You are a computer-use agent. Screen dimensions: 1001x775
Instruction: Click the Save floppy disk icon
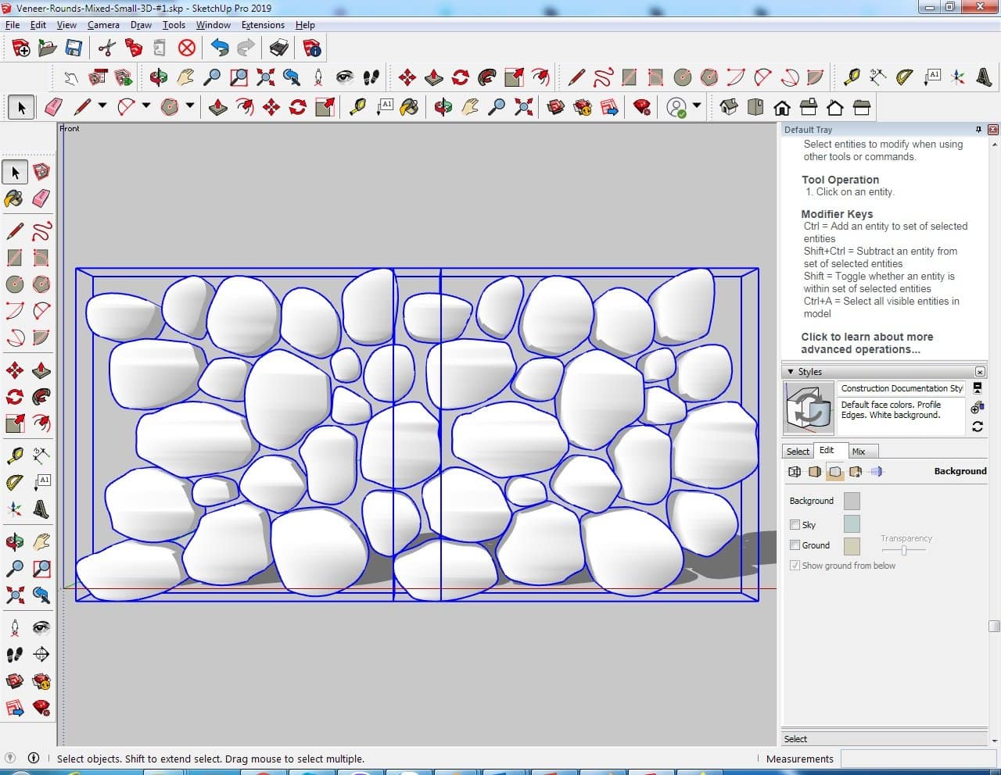tap(74, 48)
